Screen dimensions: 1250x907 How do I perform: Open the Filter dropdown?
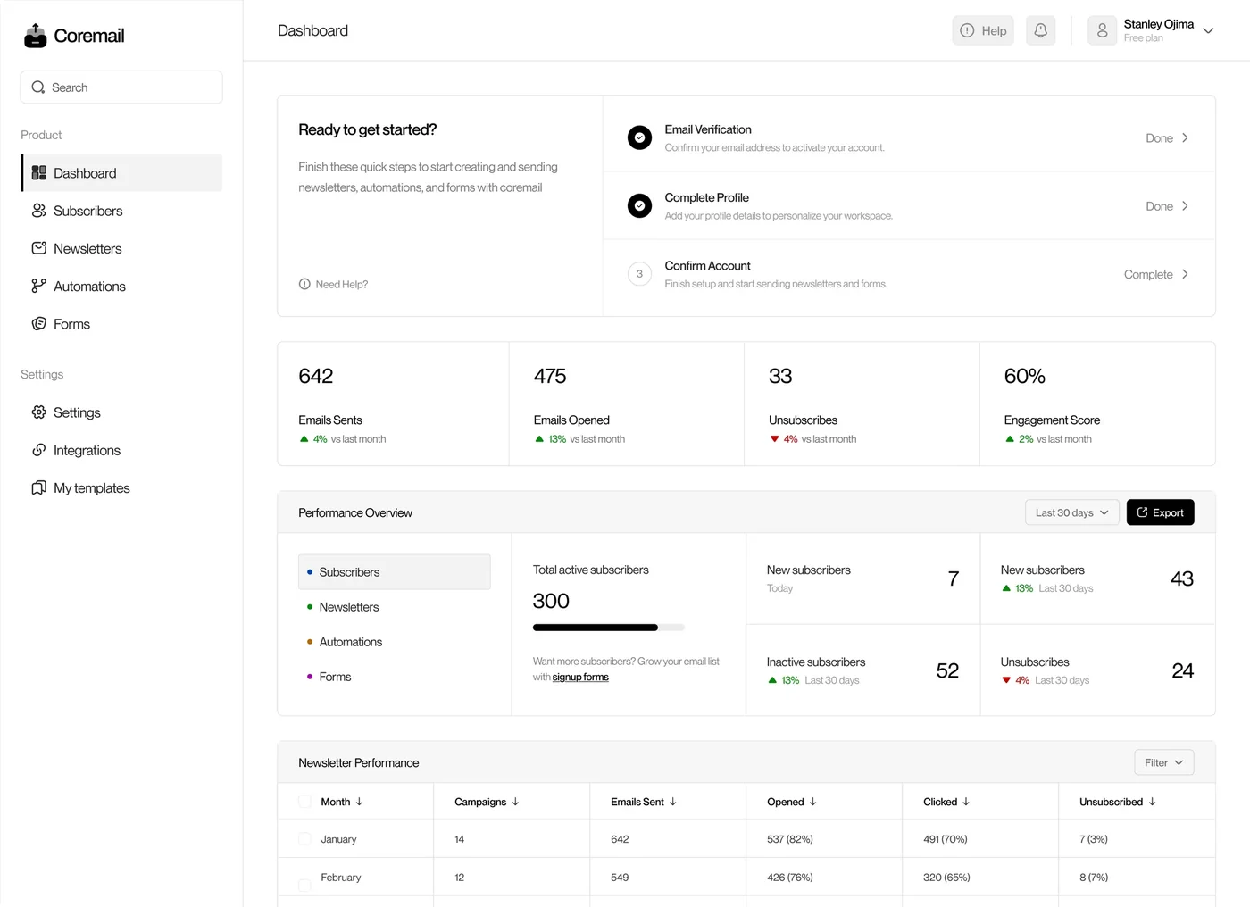(x=1163, y=762)
